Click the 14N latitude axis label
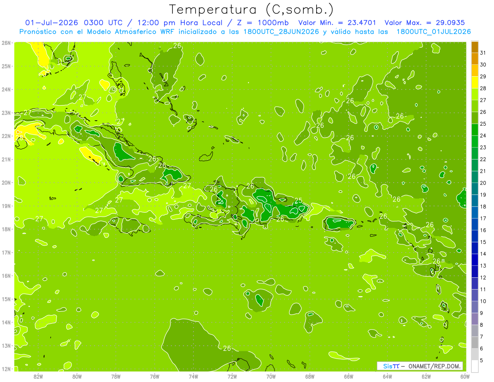 coord(6,322)
